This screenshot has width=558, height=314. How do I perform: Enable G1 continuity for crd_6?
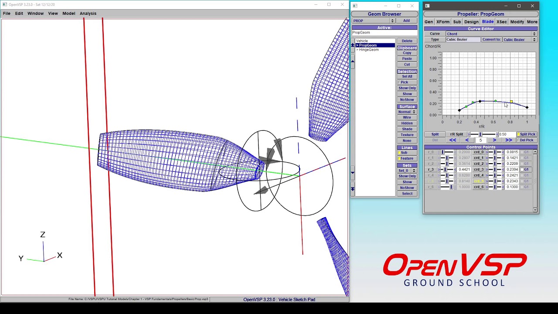tap(526, 187)
